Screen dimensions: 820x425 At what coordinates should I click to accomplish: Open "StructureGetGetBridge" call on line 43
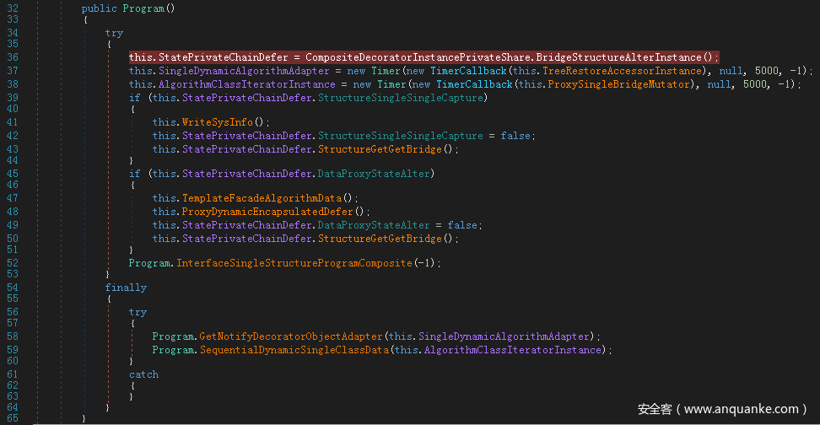[x=380, y=149]
